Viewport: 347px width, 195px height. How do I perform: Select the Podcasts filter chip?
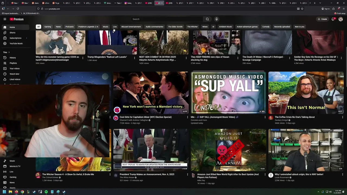tap(69, 27)
